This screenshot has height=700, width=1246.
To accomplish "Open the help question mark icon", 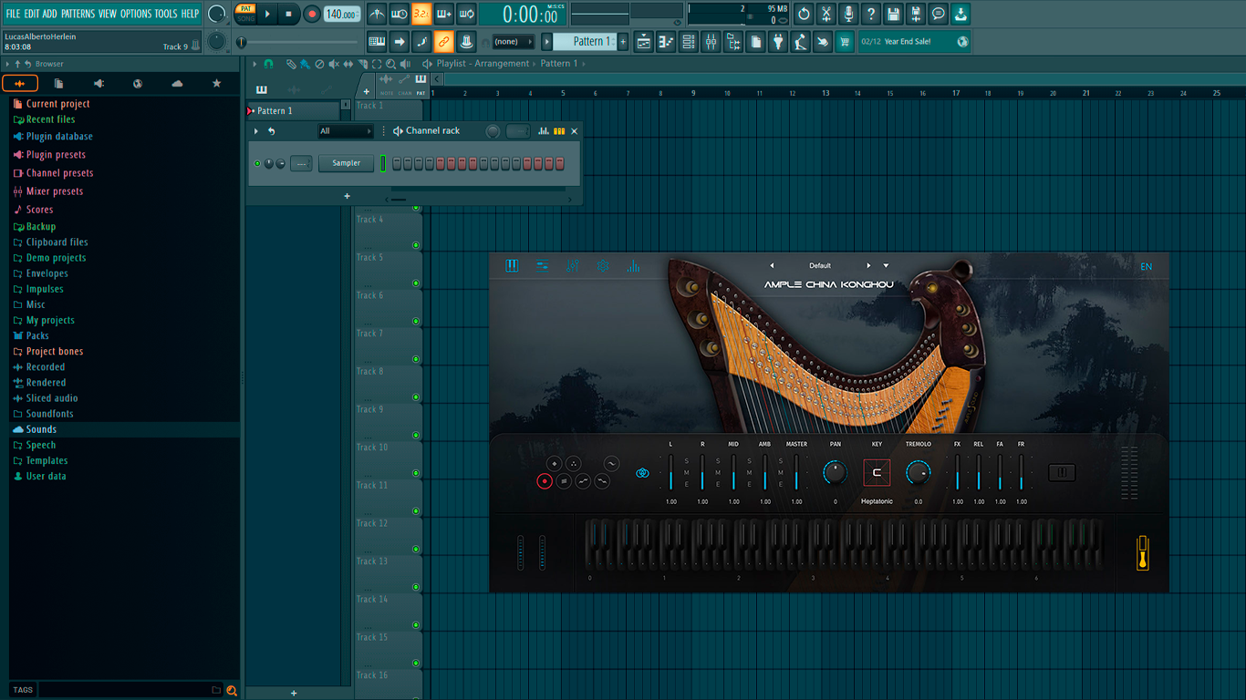I will (x=871, y=14).
